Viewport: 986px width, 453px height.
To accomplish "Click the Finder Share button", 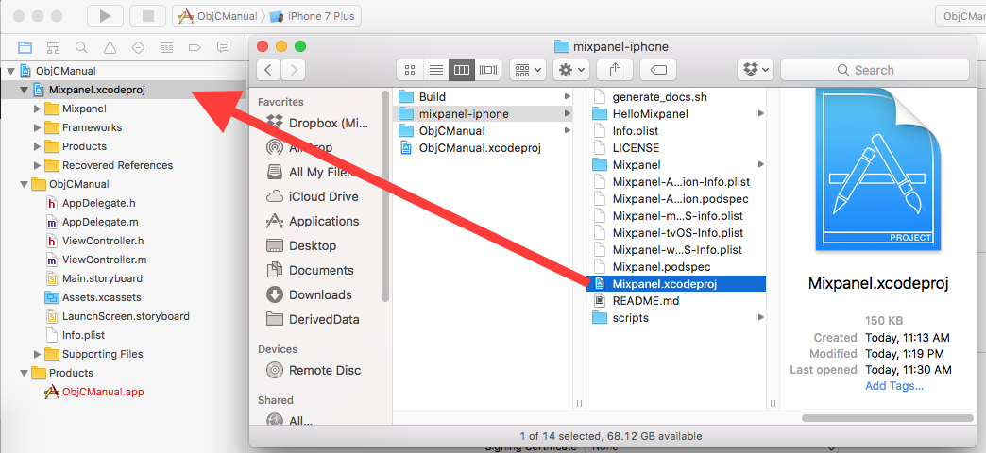I will 615,70.
